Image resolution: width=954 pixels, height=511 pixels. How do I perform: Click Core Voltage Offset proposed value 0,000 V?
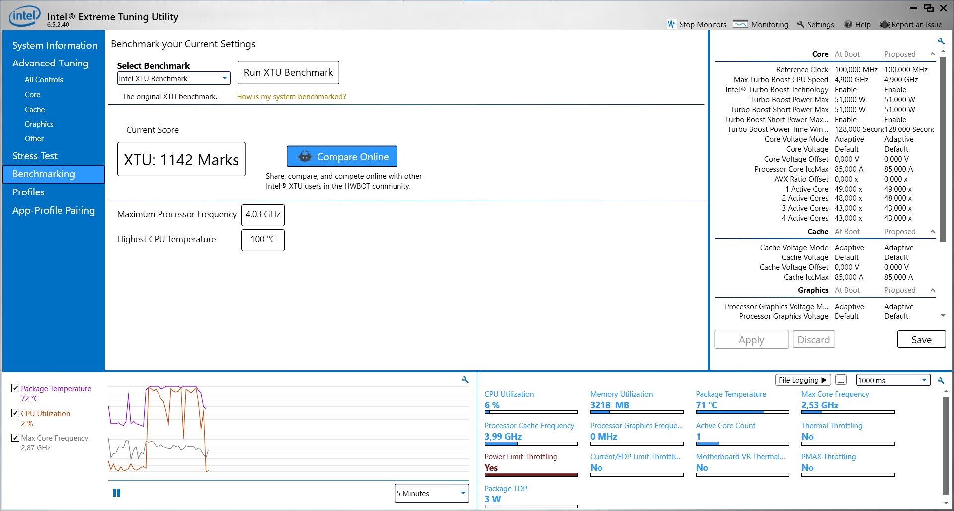tap(896, 159)
